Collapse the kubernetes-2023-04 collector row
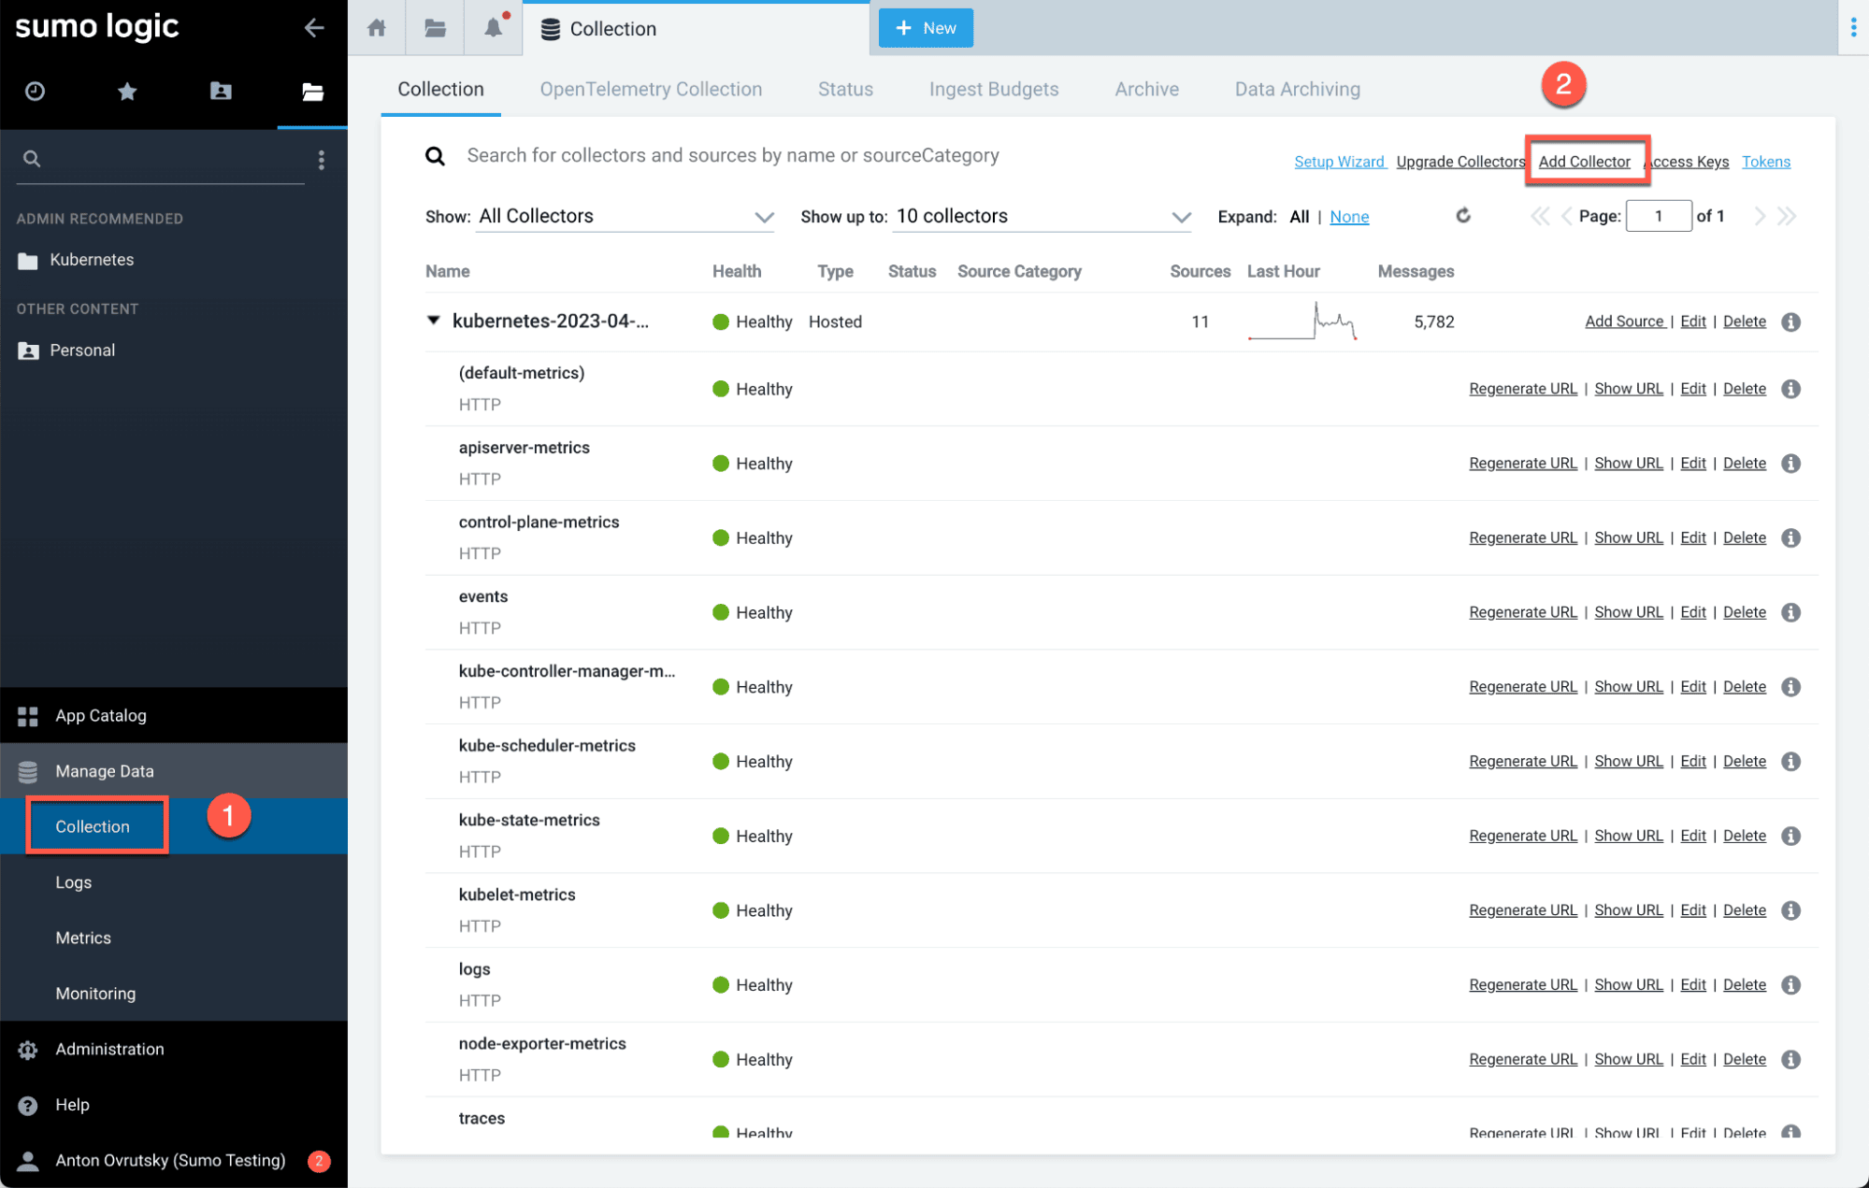Image resolution: width=1869 pixels, height=1188 pixels. click(434, 321)
